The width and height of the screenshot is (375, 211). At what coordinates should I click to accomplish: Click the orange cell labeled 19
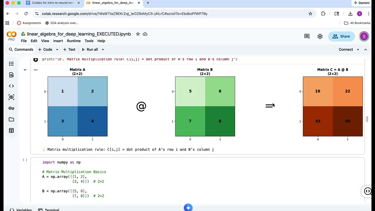tap(318, 91)
